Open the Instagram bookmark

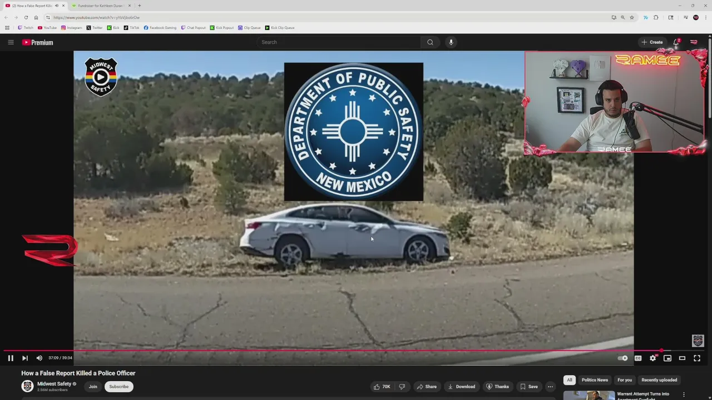[x=71, y=28]
